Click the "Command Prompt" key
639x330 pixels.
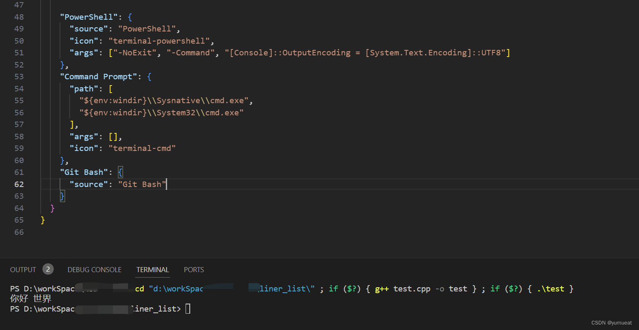(99, 77)
